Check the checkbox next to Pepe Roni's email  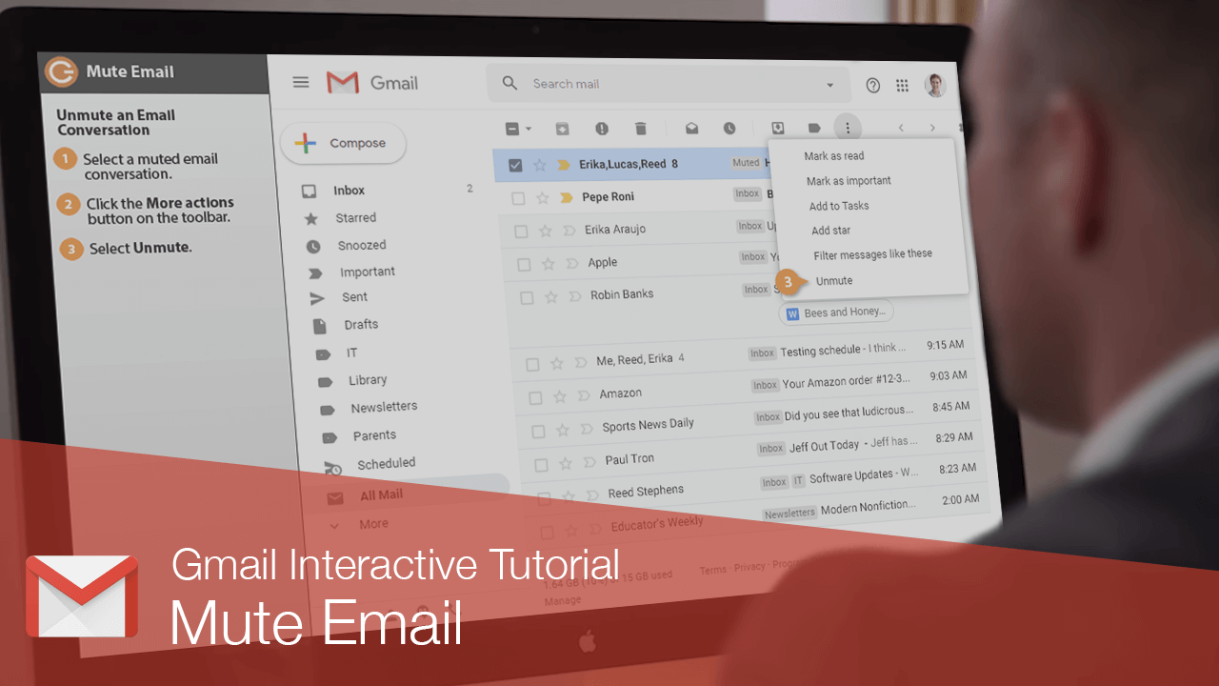coord(519,197)
